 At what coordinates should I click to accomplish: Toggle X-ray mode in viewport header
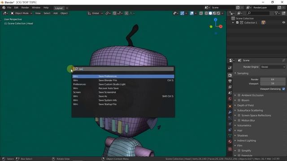201,13
